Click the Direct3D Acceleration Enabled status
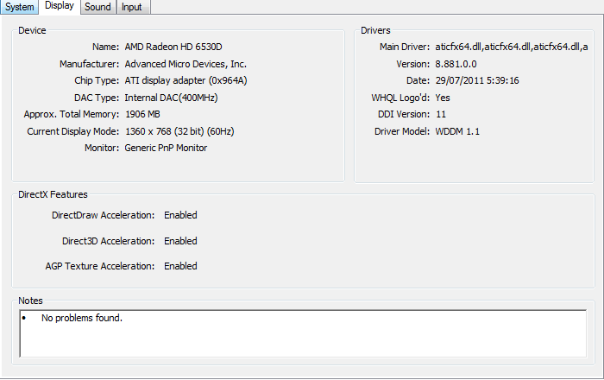Screen dimensions: 604x380 (180, 241)
